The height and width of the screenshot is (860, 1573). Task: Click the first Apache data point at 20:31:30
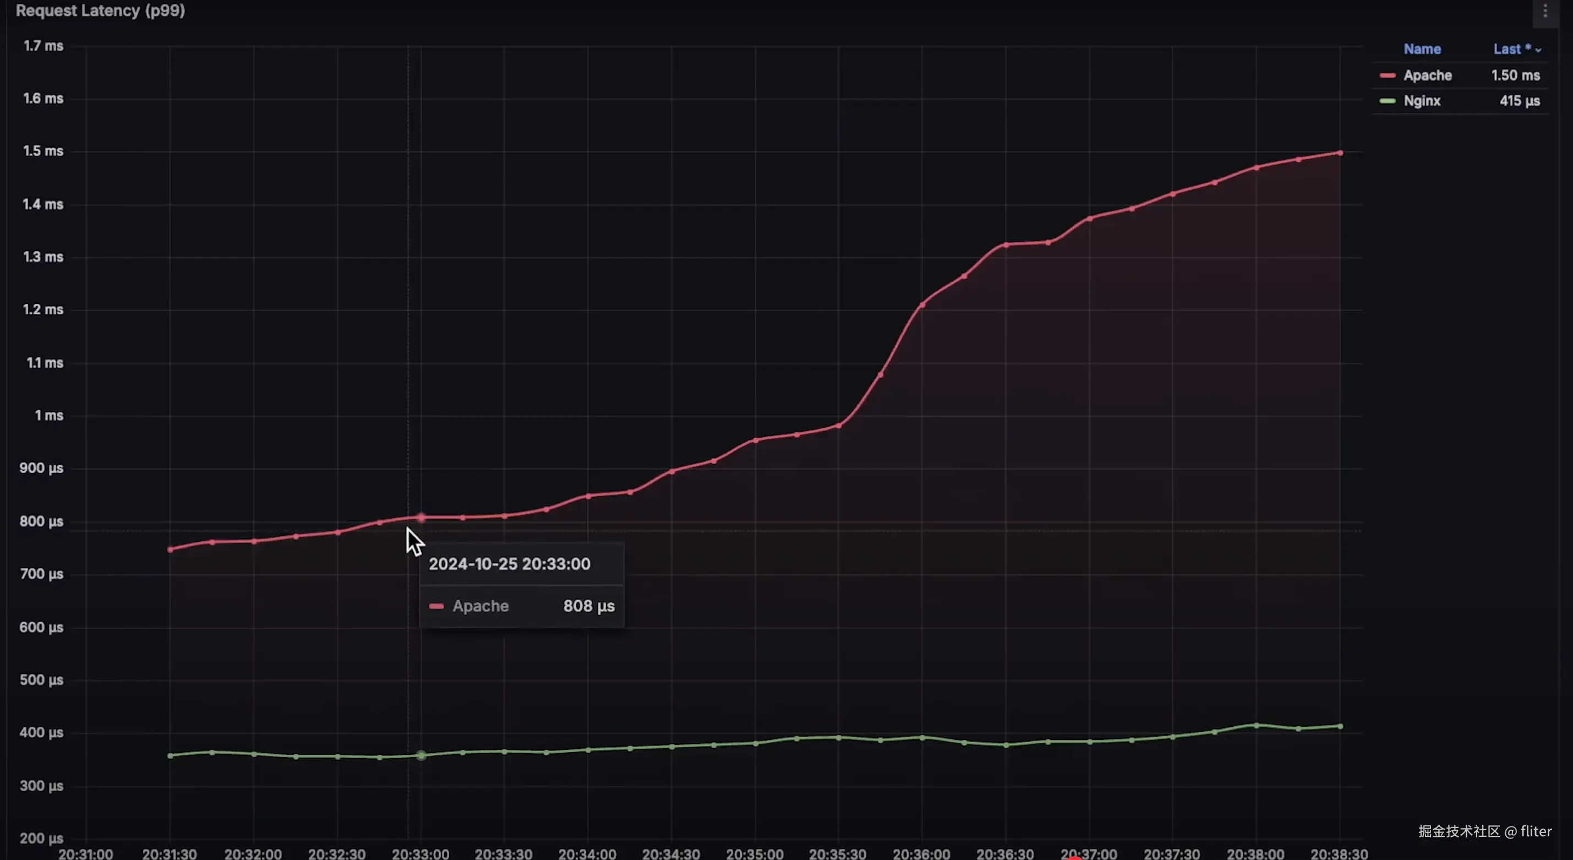pyautogui.click(x=171, y=549)
